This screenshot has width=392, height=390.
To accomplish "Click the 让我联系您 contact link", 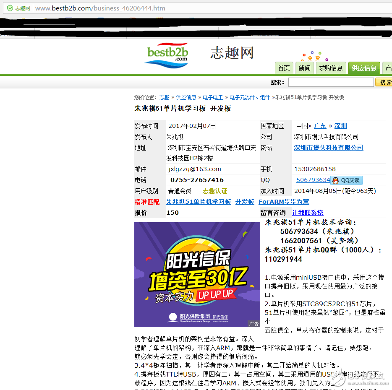I will 308,213.
